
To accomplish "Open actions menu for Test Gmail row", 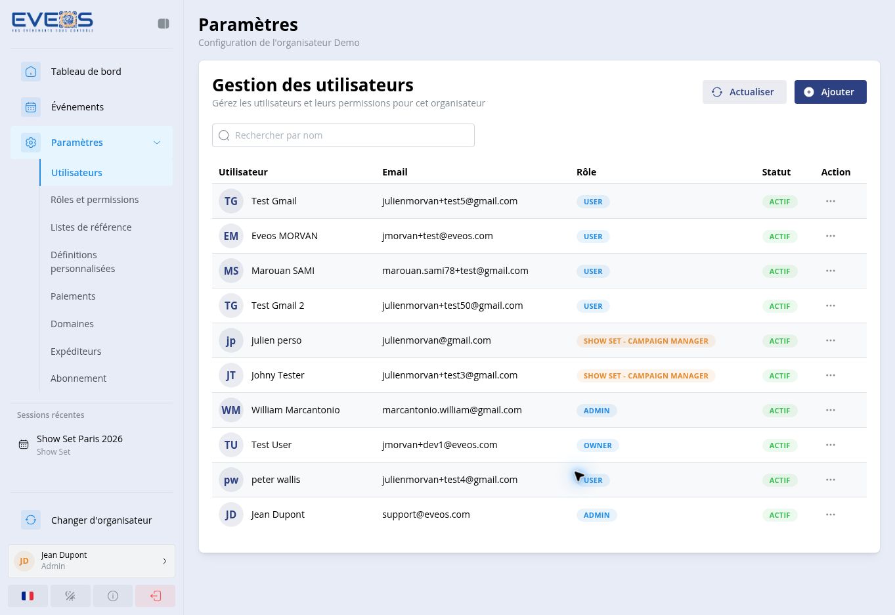I will (831, 201).
